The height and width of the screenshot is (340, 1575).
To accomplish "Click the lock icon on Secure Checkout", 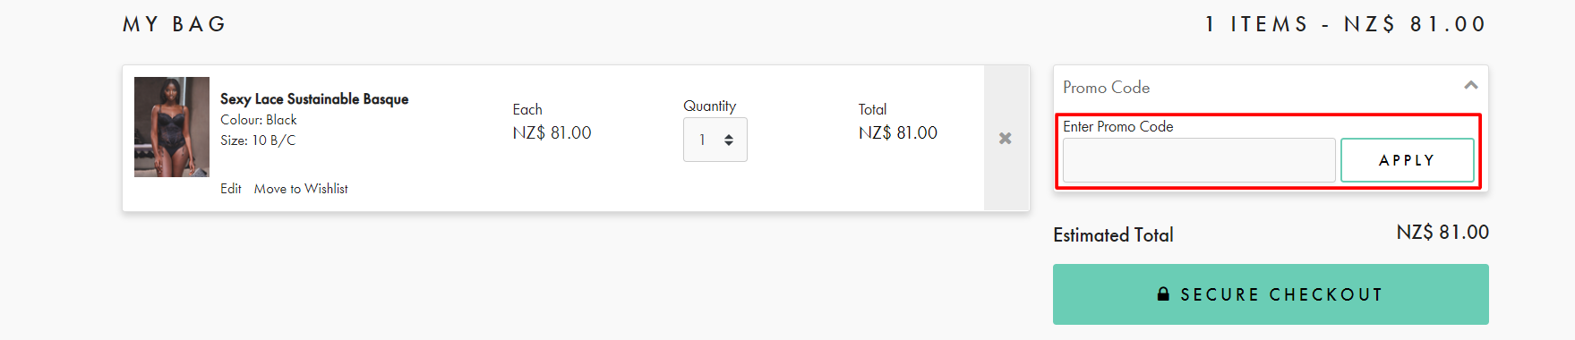I will pyautogui.click(x=1163, y=293).
